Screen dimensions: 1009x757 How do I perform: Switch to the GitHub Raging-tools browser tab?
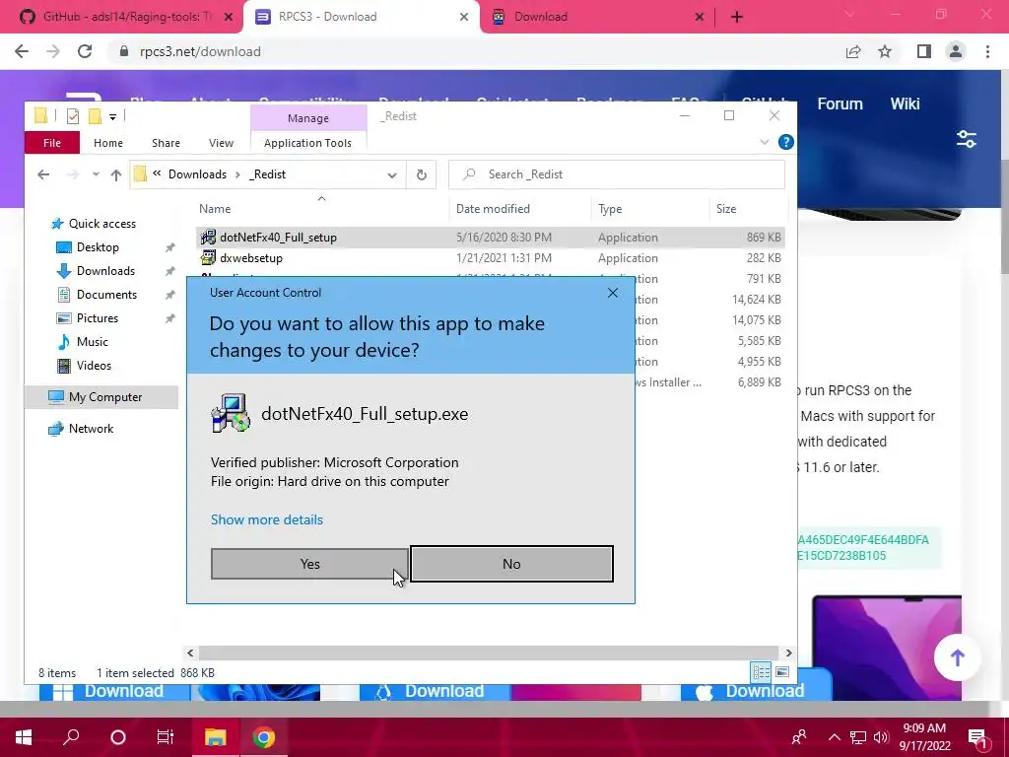click(126, 17)
